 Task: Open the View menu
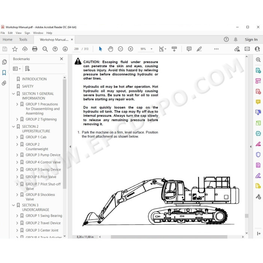click(x=18, y=33)
